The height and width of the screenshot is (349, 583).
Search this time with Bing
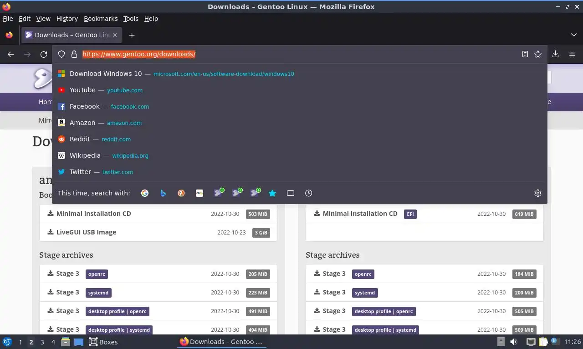[x=163, y=193]
